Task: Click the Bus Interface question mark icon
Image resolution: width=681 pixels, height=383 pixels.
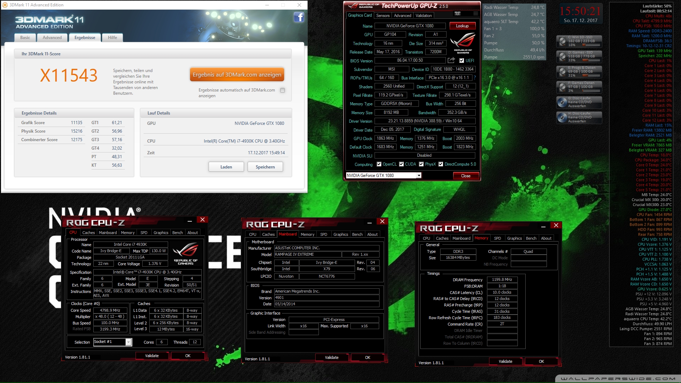Action: click(475, 78)
